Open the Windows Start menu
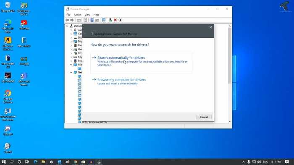 pyautogui.click(x=4, y=162)
